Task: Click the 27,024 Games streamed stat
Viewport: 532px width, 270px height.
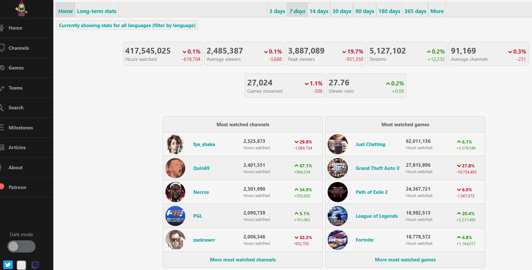Action: [x=285, y=86]
